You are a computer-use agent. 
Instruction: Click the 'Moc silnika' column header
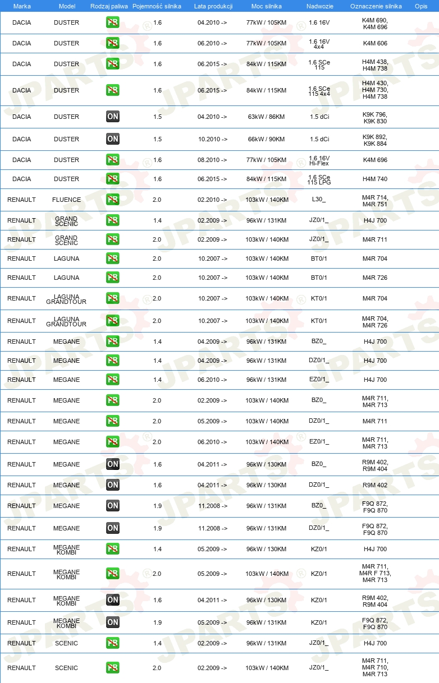(267, 6)
